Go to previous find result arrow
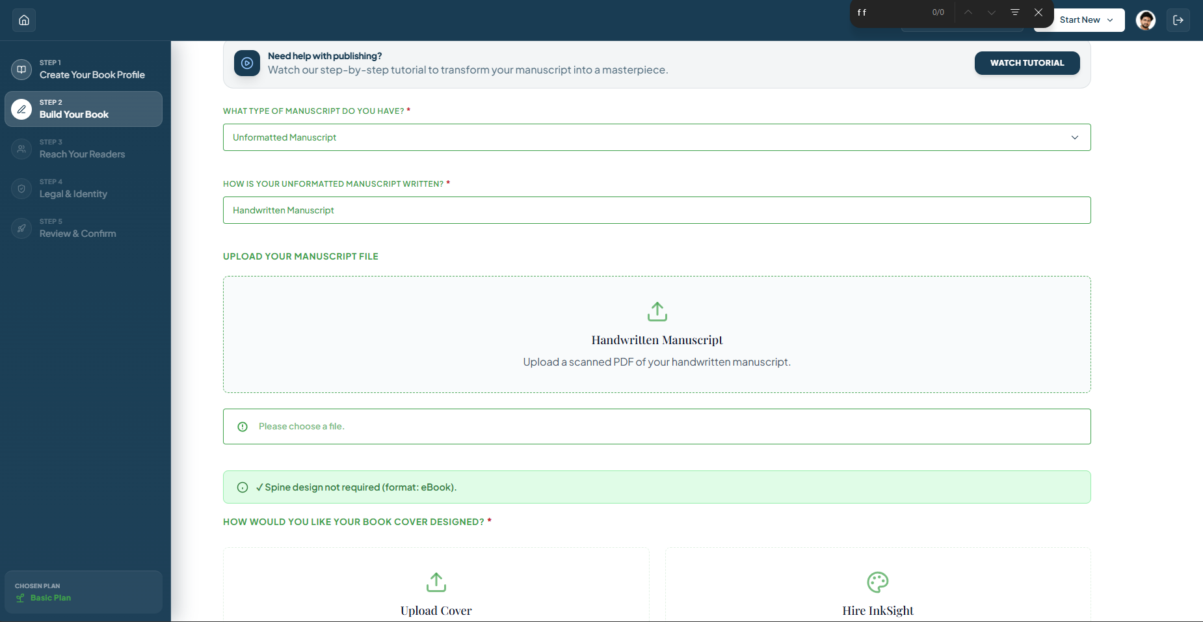Image resolution: width=1203 pixels, height=622 pixels. 968,12
